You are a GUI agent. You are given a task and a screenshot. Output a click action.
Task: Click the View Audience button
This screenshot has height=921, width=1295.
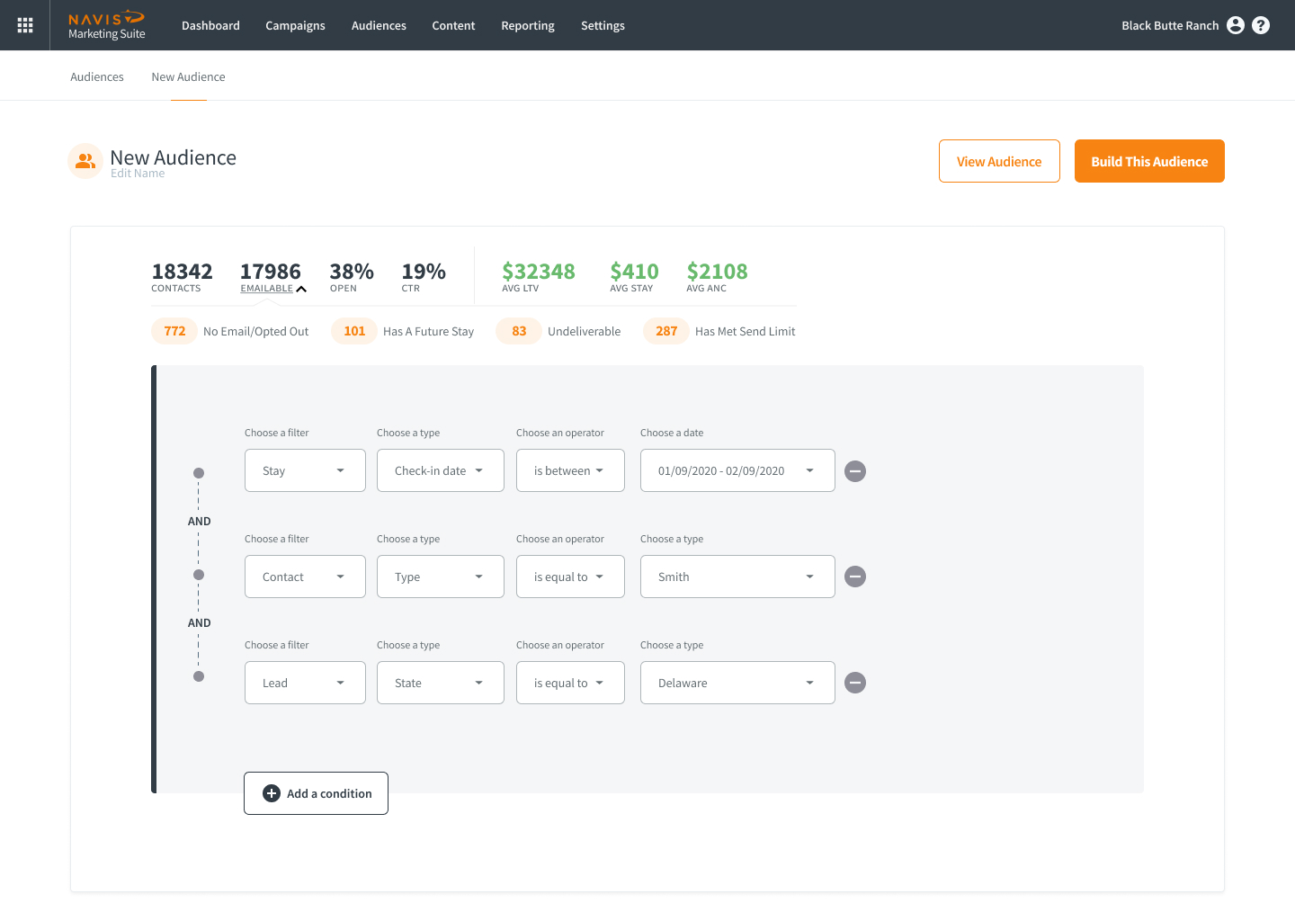tap(999, 161)
